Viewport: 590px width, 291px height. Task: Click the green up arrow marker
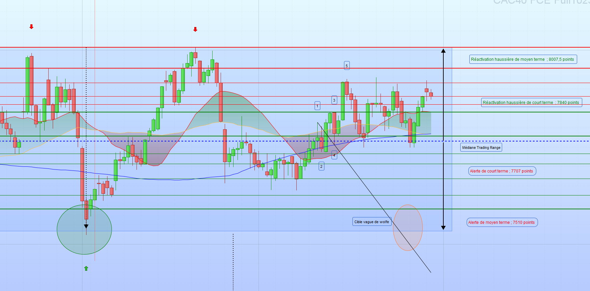tap(86, 268)
